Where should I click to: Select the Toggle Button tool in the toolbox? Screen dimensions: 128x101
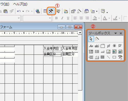pos(109,46)
